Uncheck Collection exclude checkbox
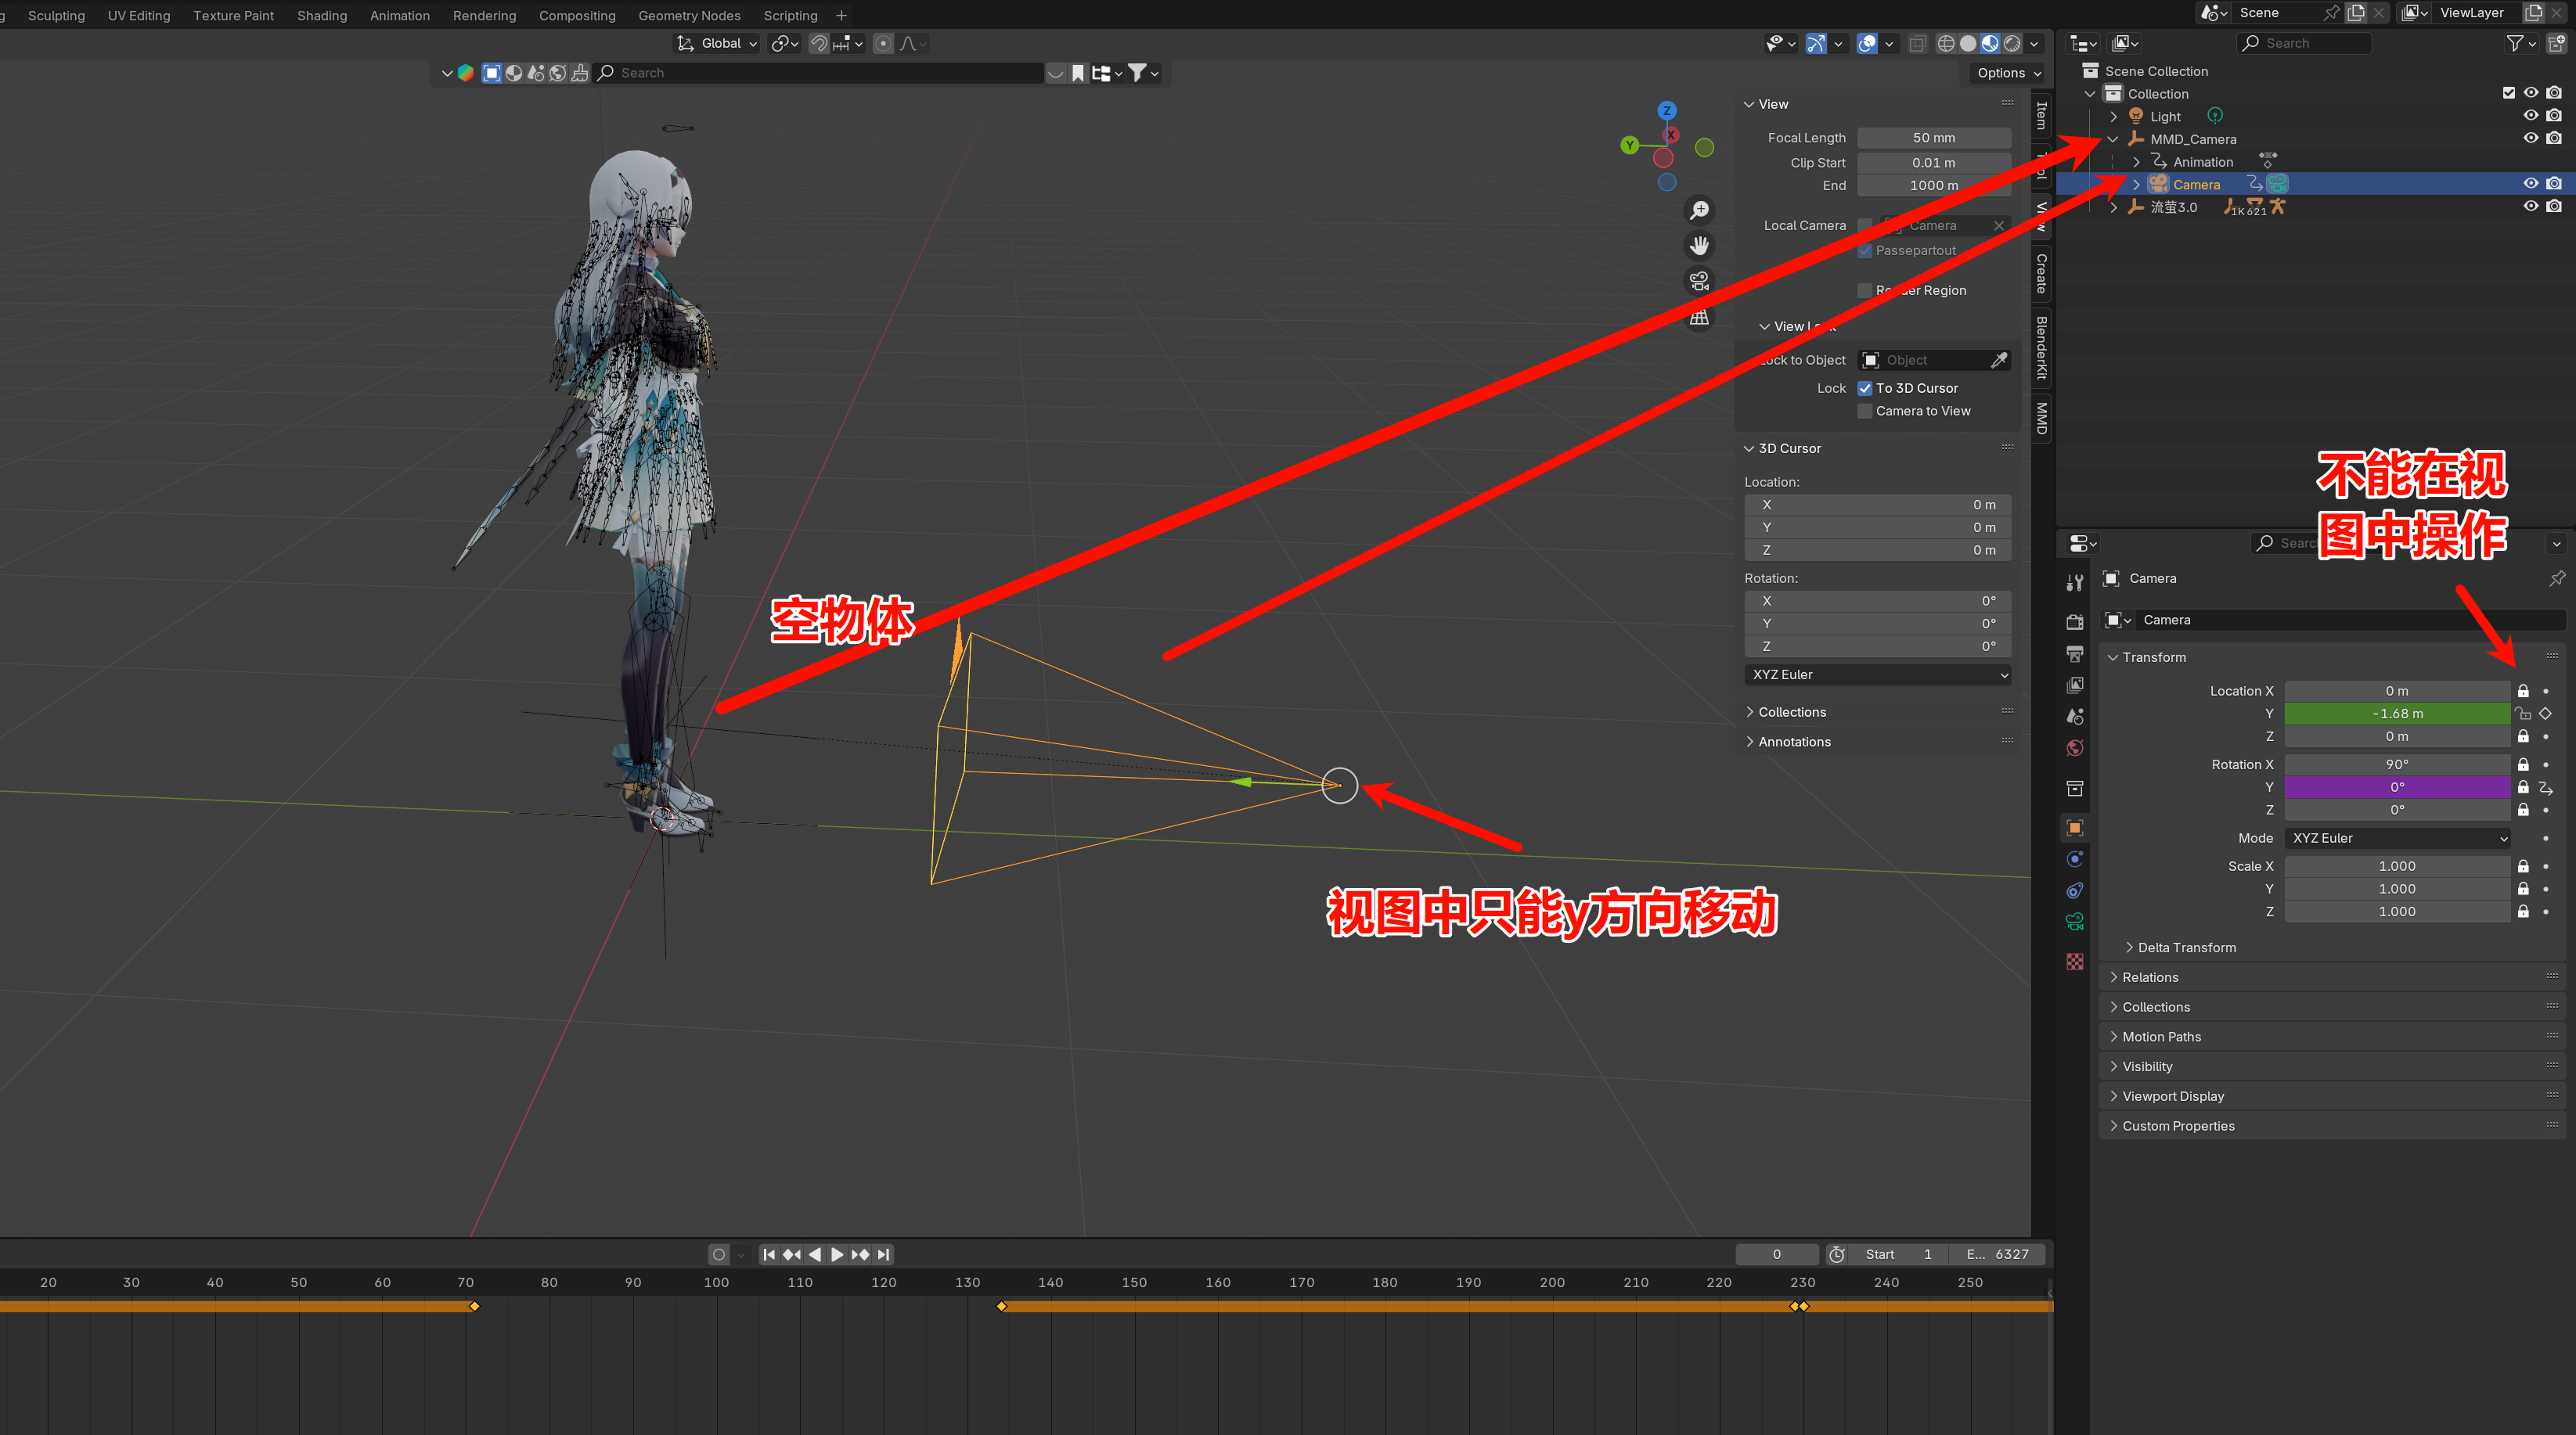 tap(2509, 93)
